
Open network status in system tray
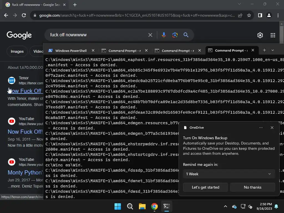coord(243,206)
